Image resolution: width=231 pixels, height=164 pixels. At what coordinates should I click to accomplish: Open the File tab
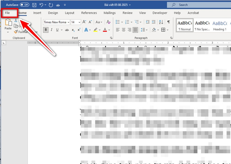click(x=8, y=13)
